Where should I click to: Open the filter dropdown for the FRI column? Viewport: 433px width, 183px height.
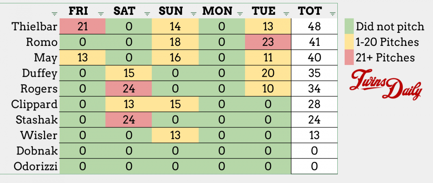(101, 14)
